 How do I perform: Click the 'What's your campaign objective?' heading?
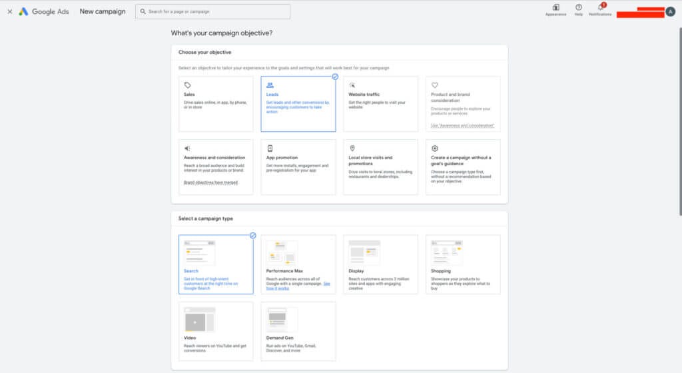click(222, 33)
